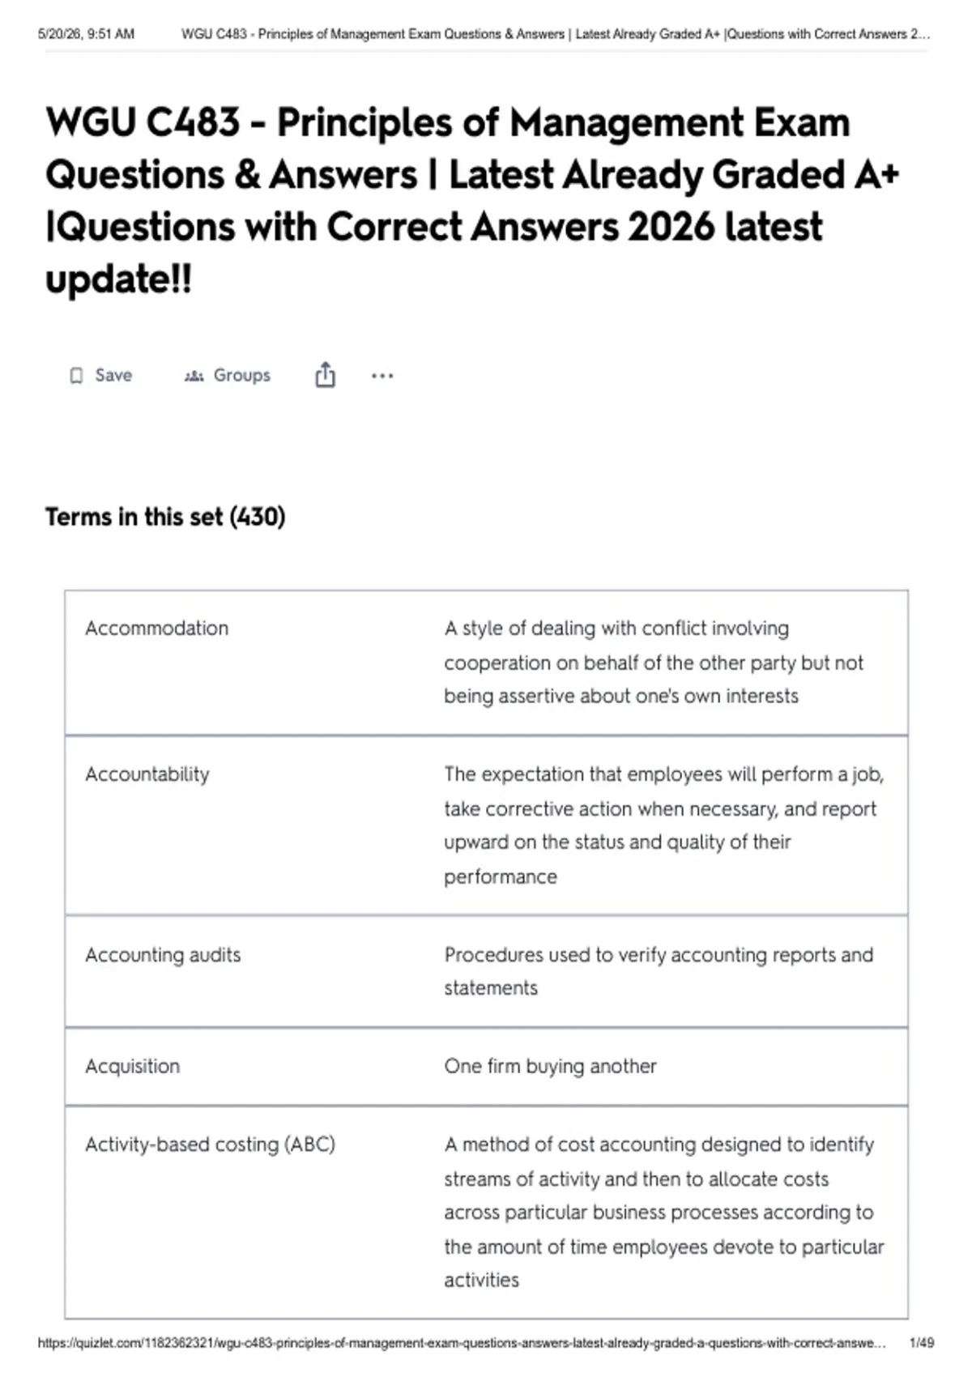Click the Save label text

(x=113, y=375)
